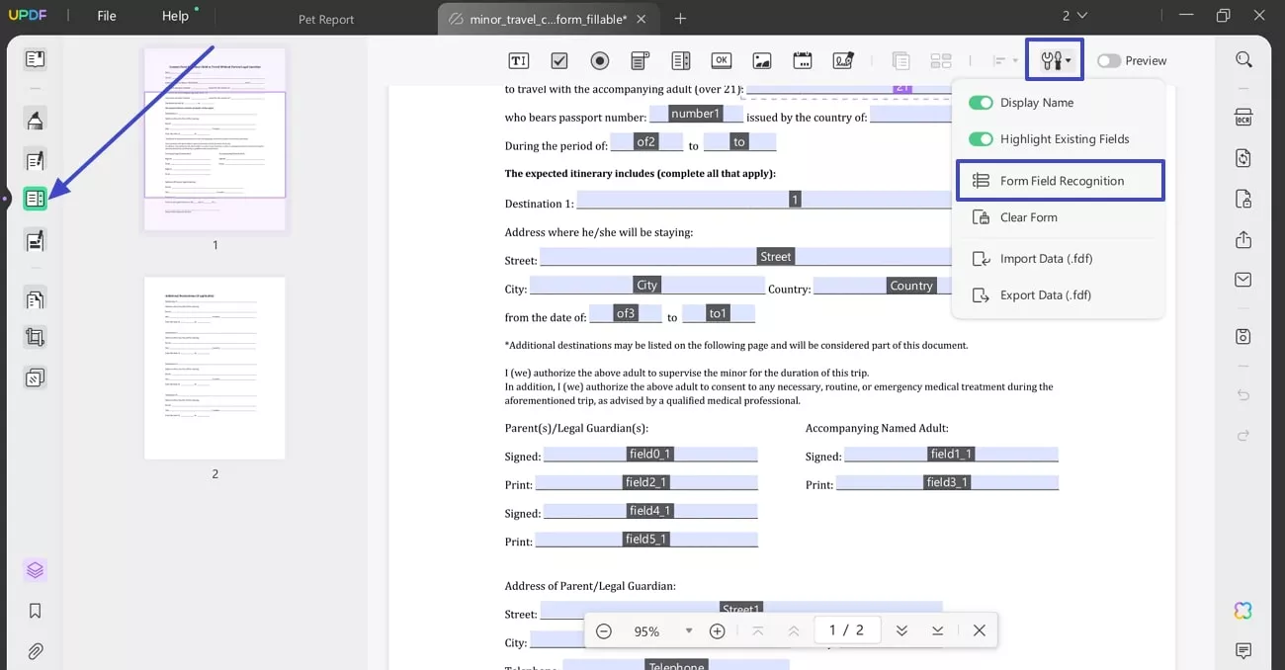Expand the form tools wrench dropdown
The height and width of the screenshot is (670, 1285).
tap(1055, 60)
